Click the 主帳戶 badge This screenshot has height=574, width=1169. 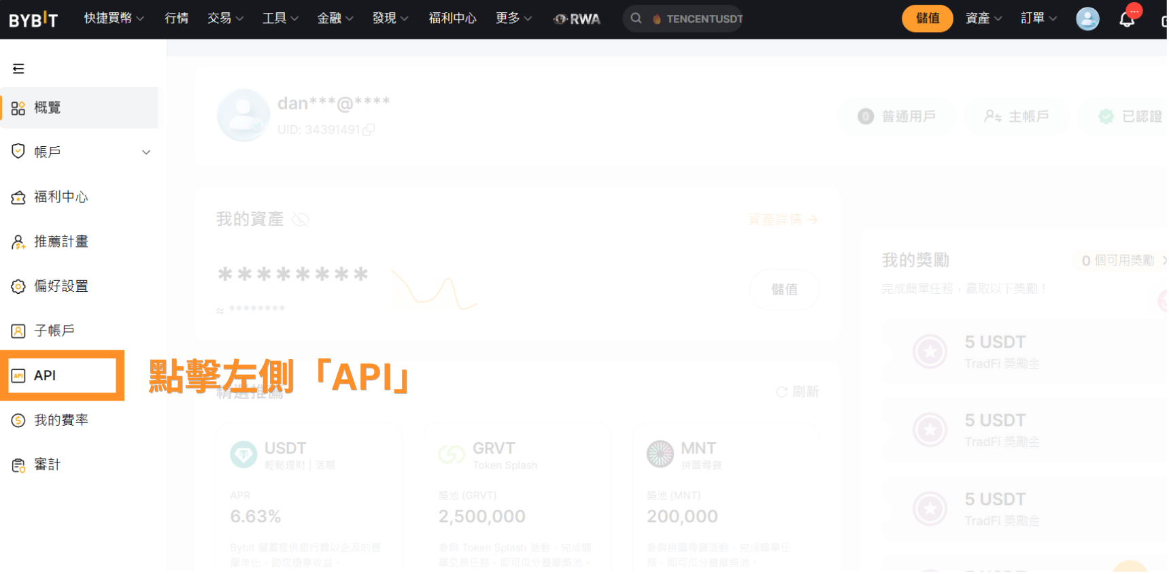point(1017,117)
